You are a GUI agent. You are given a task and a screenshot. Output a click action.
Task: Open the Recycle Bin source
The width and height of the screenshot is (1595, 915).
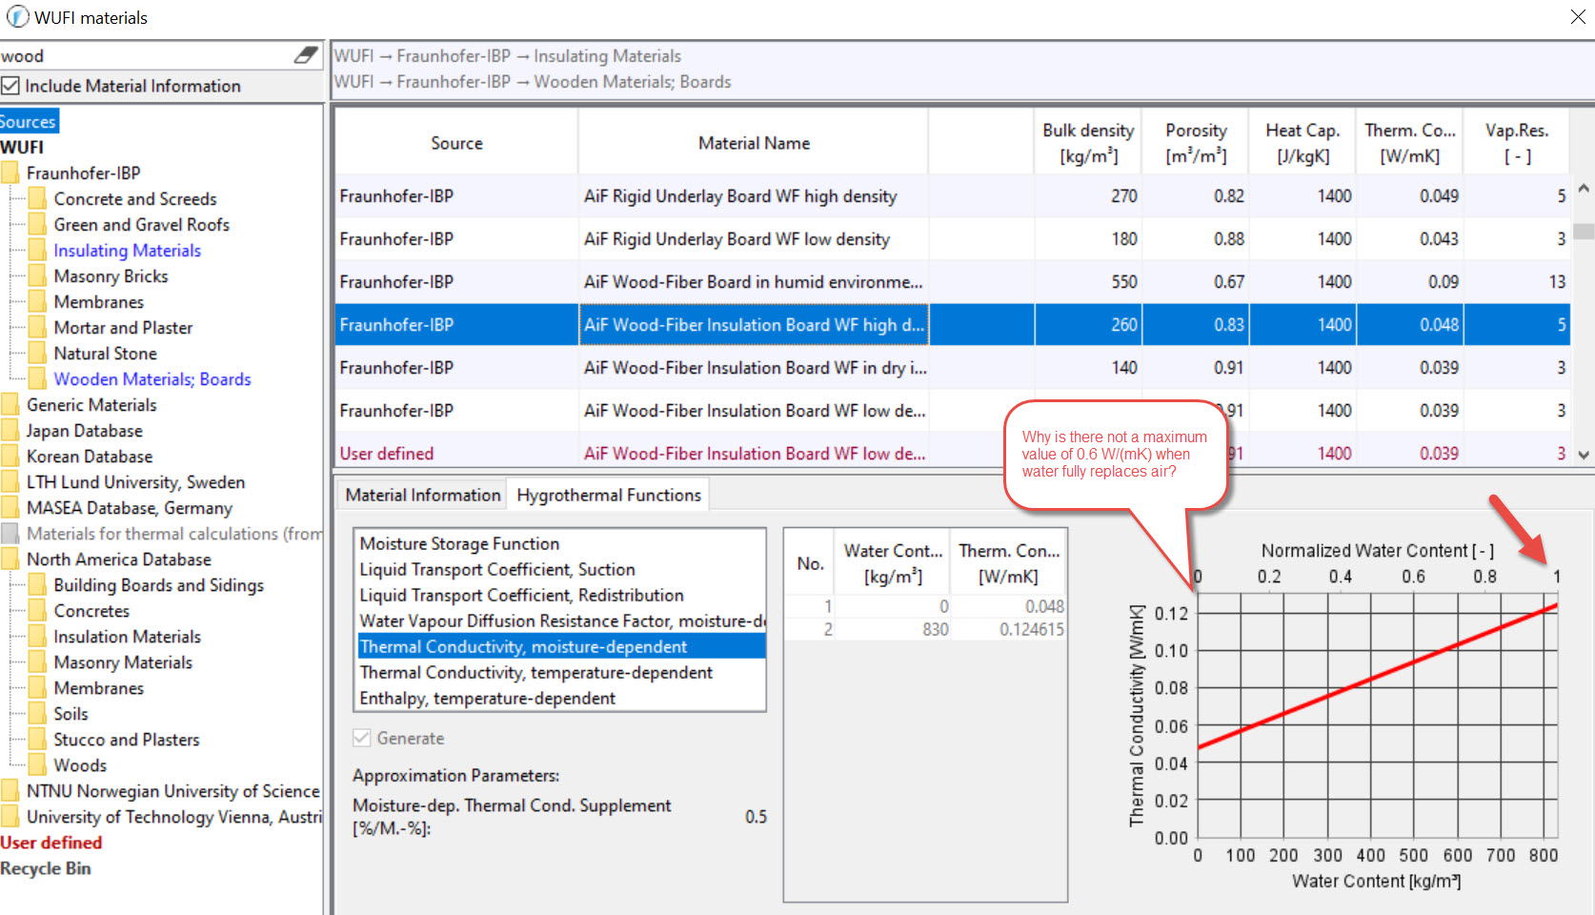pos(46,868)
